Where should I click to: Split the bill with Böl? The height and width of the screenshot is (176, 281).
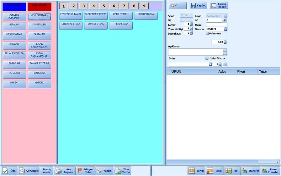233,171
